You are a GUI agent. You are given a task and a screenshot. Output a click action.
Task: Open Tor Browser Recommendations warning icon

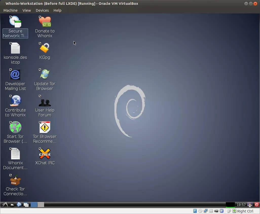45,127
